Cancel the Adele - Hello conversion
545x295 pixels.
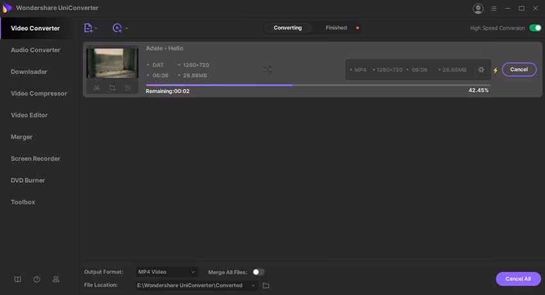[x=519, y=69]
